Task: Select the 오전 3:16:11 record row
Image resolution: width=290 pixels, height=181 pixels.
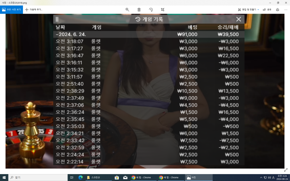Action: click(x=149, y=63)
